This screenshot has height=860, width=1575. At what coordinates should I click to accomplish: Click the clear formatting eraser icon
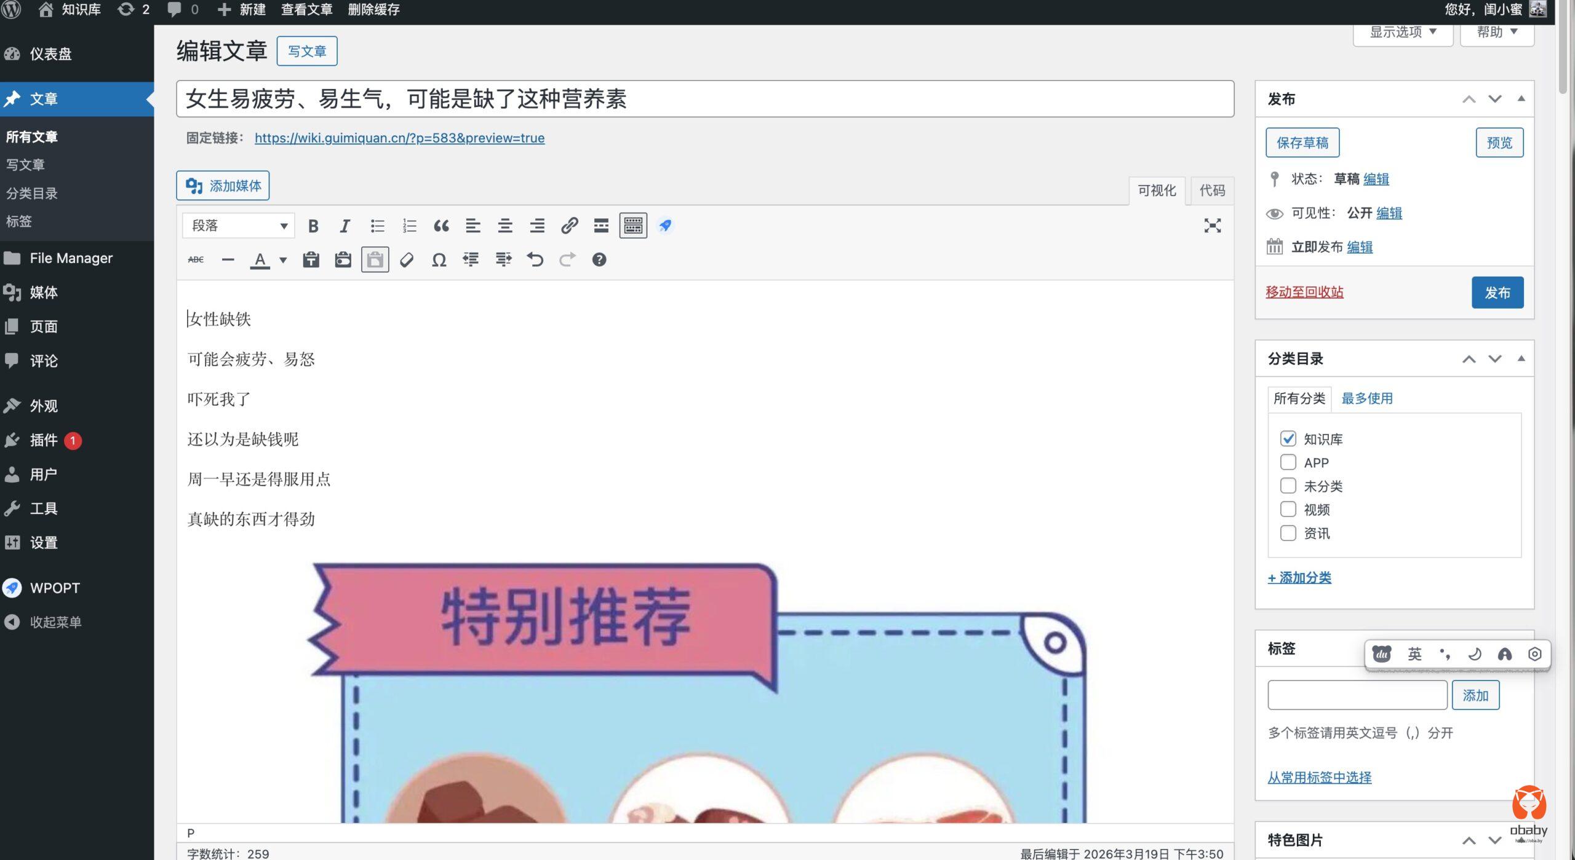pyautogui.click(x=407, y=259)
